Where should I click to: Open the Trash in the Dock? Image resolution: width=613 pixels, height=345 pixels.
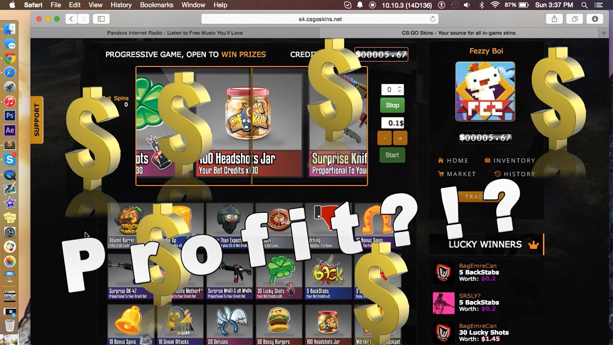click(x=10, y=326)
